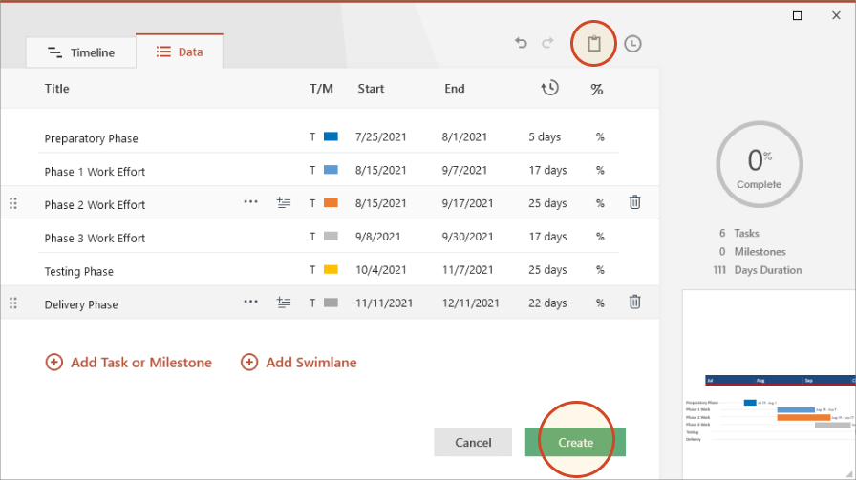
Task: Switch to the Timeline tab
Action: (x=81, y=52)
